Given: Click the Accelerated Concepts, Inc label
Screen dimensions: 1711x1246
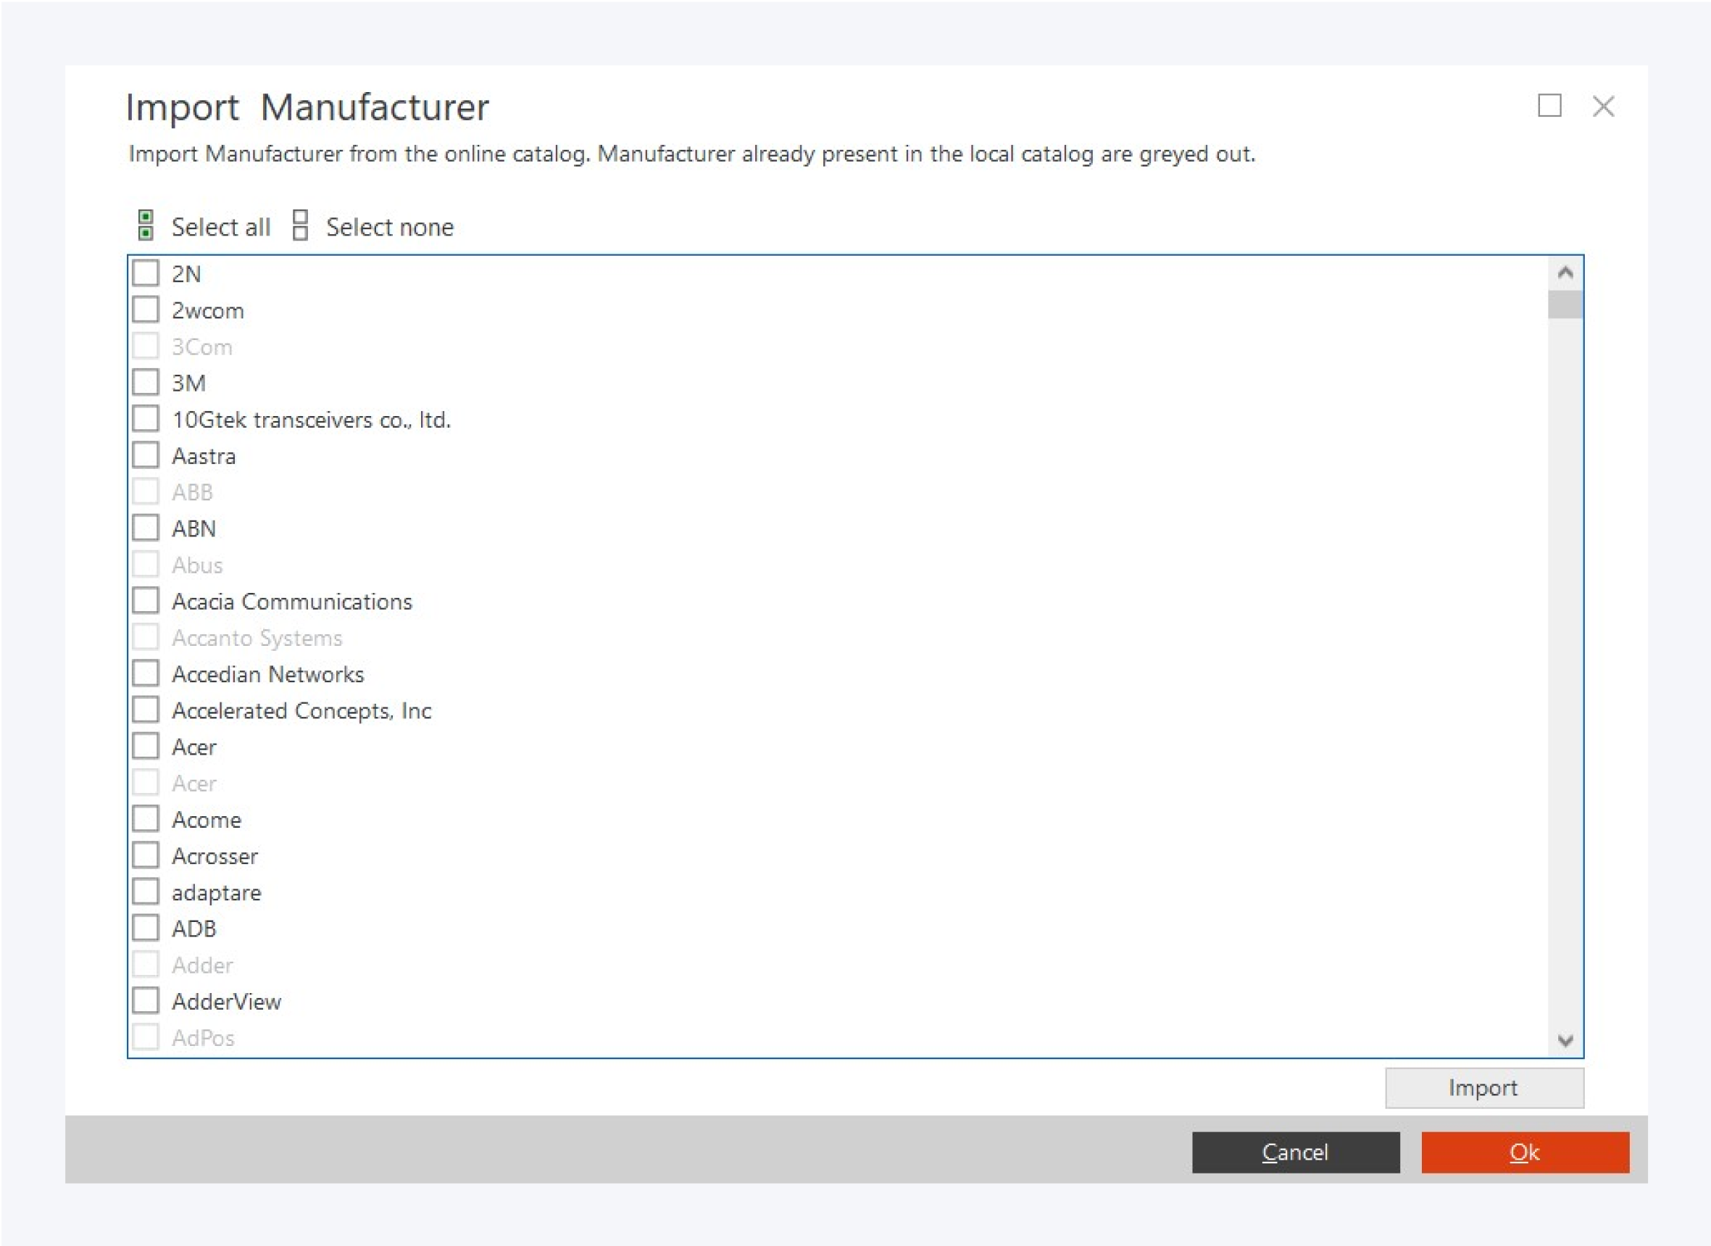Looking at the screenshot, I should click(301, 711).
